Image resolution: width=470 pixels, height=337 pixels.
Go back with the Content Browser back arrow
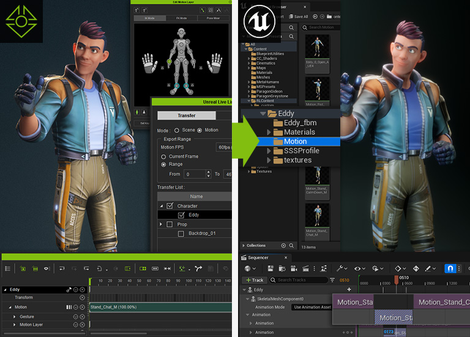click(x=315, y=17)
